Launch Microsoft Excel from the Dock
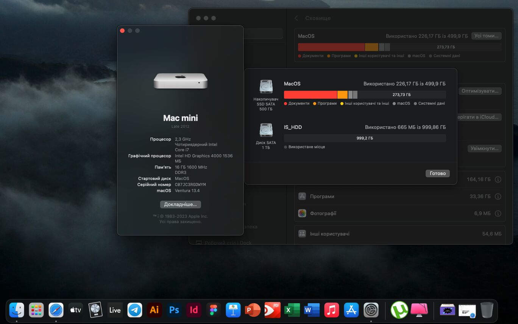Screen dimensions: 518x324 (292, 310)
